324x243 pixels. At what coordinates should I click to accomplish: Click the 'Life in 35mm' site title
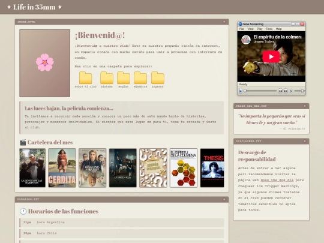34,7
